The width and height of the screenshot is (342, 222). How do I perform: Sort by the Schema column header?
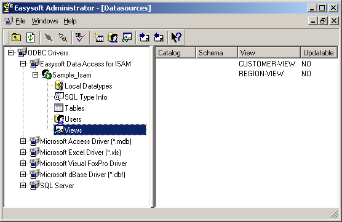217,53
